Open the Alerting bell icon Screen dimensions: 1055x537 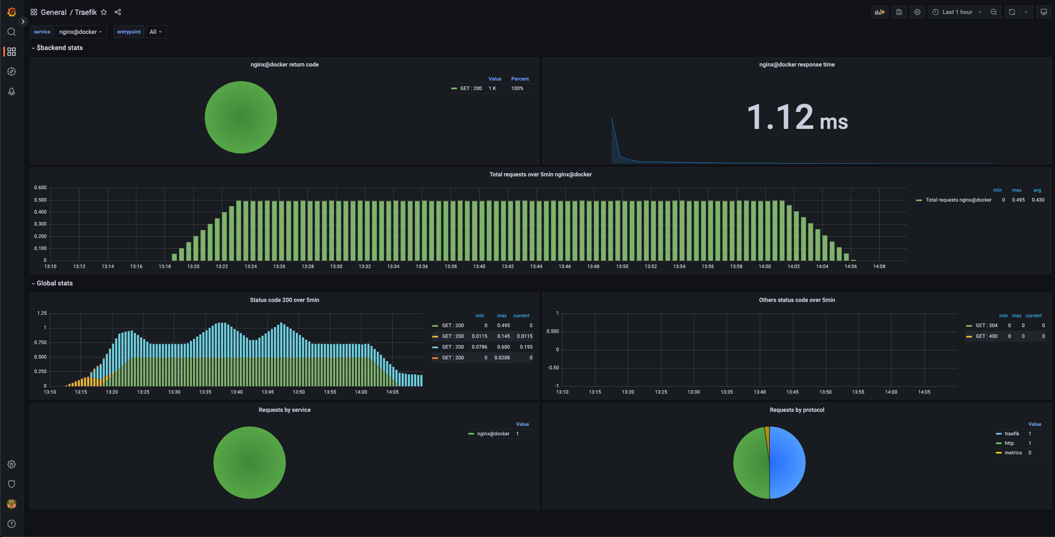click(x=12, y=91)
